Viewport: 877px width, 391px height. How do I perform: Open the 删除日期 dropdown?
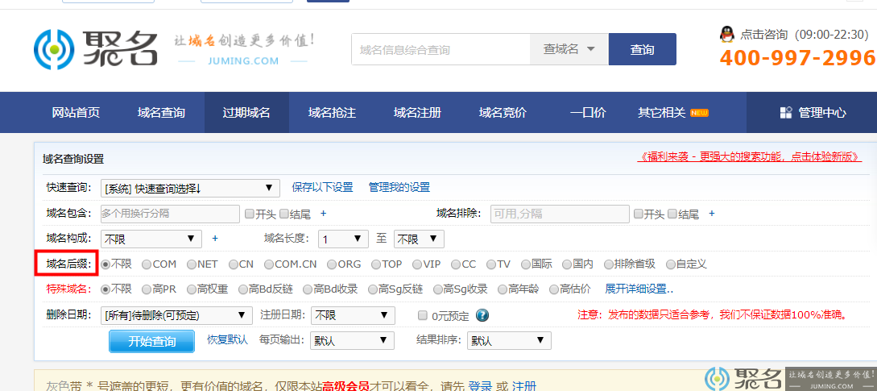(176, 315)
